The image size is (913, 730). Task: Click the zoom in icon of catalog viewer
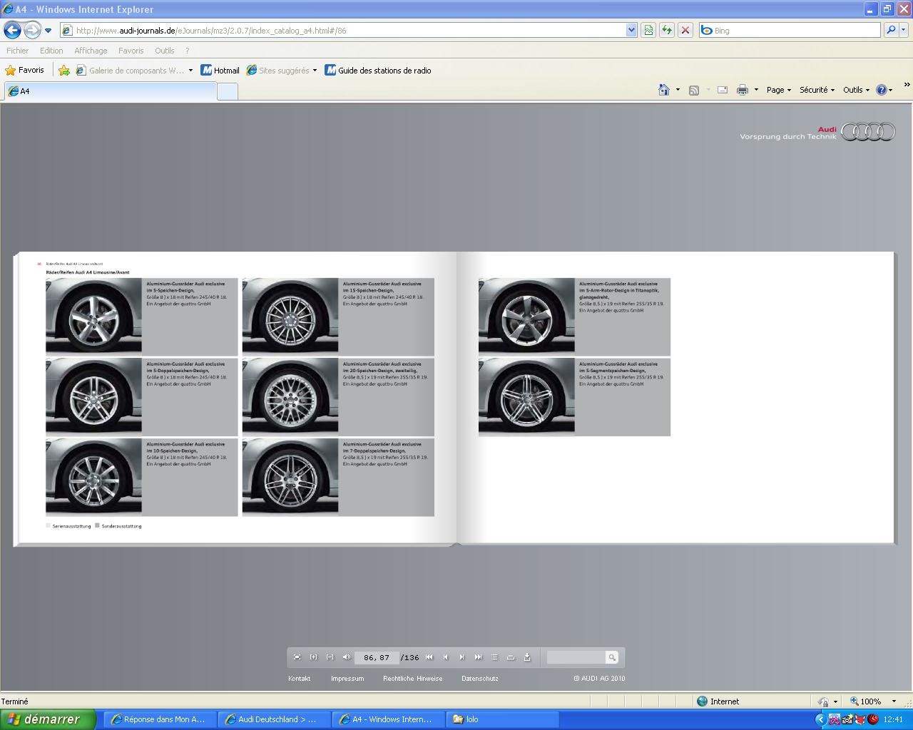pos(313,657)
